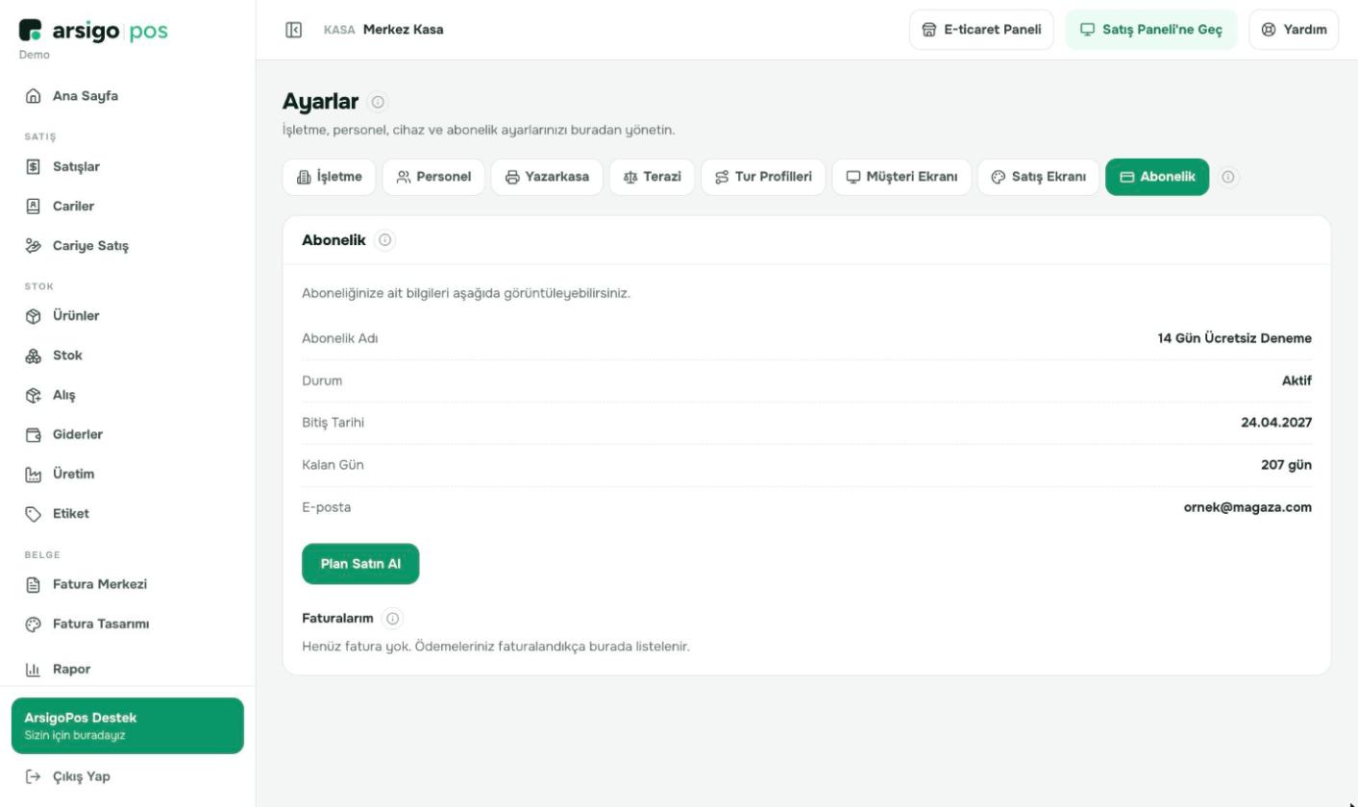This screenshot has height=807, width=1358.
Task: Click the 207 gün remaining days value
Action: 1286,465
